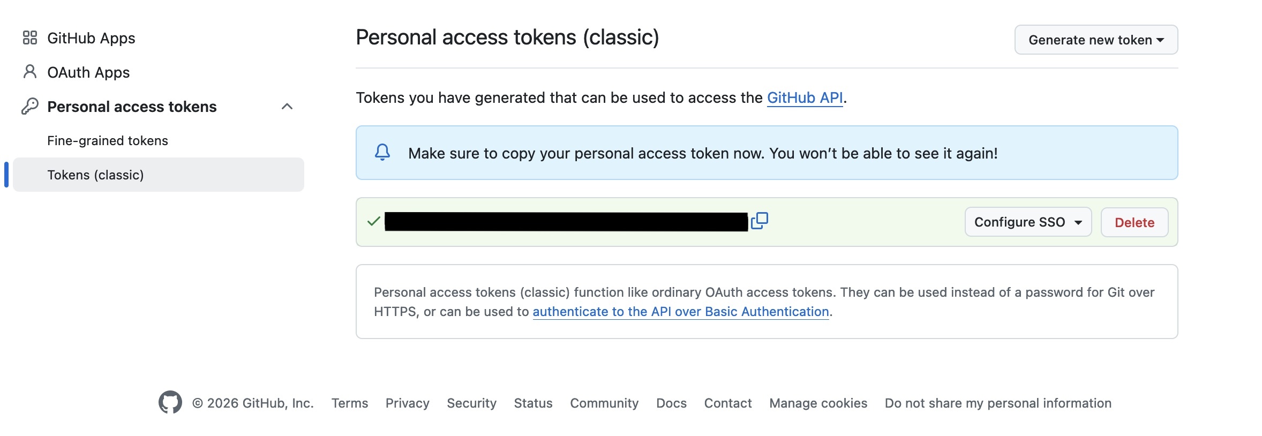Open the GitHub API link
Image resolution: width=1262 pixels, height=436 pixels.
tap(805, 97)
